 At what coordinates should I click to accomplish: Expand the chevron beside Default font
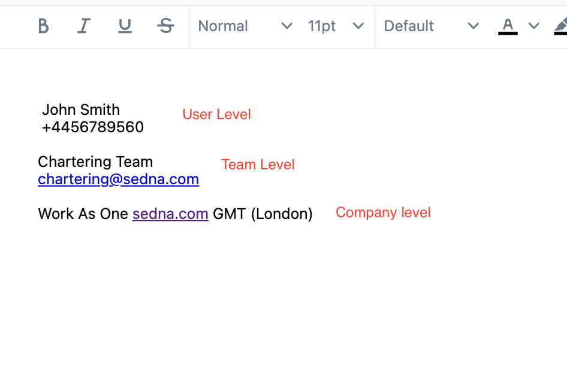(473, 26)
